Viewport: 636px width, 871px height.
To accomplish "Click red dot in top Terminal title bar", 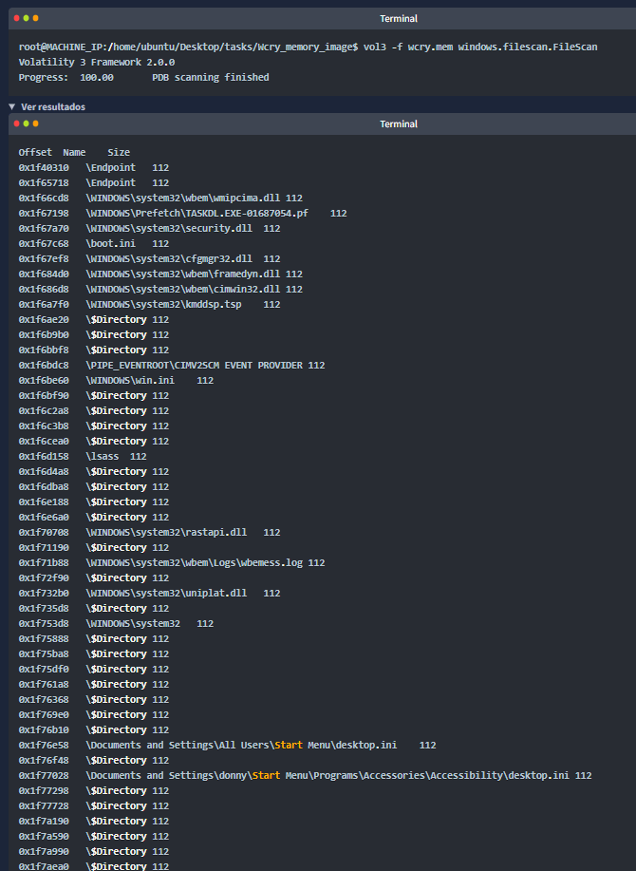I will click(17, 18).
